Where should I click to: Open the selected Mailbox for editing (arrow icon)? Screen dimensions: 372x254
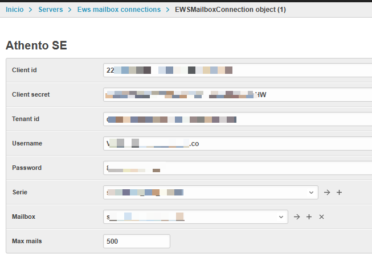[296, 217]
